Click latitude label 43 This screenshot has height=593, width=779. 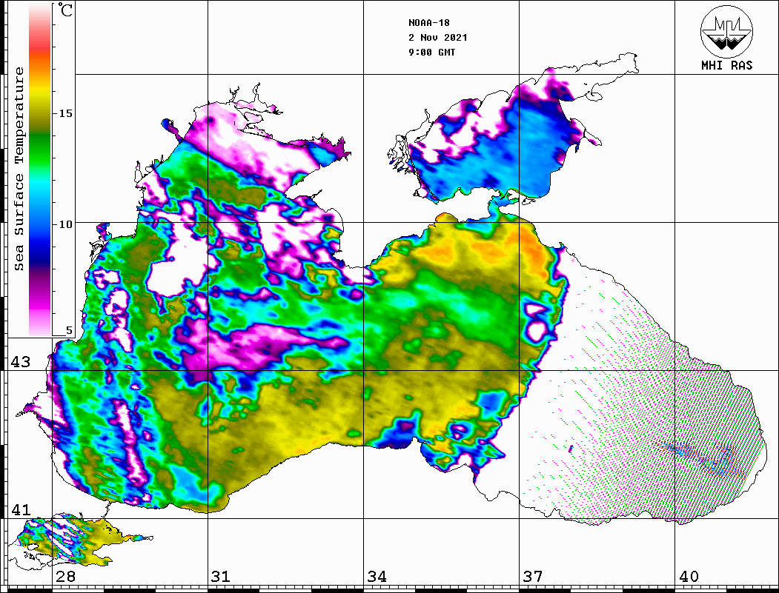(20, 362)
